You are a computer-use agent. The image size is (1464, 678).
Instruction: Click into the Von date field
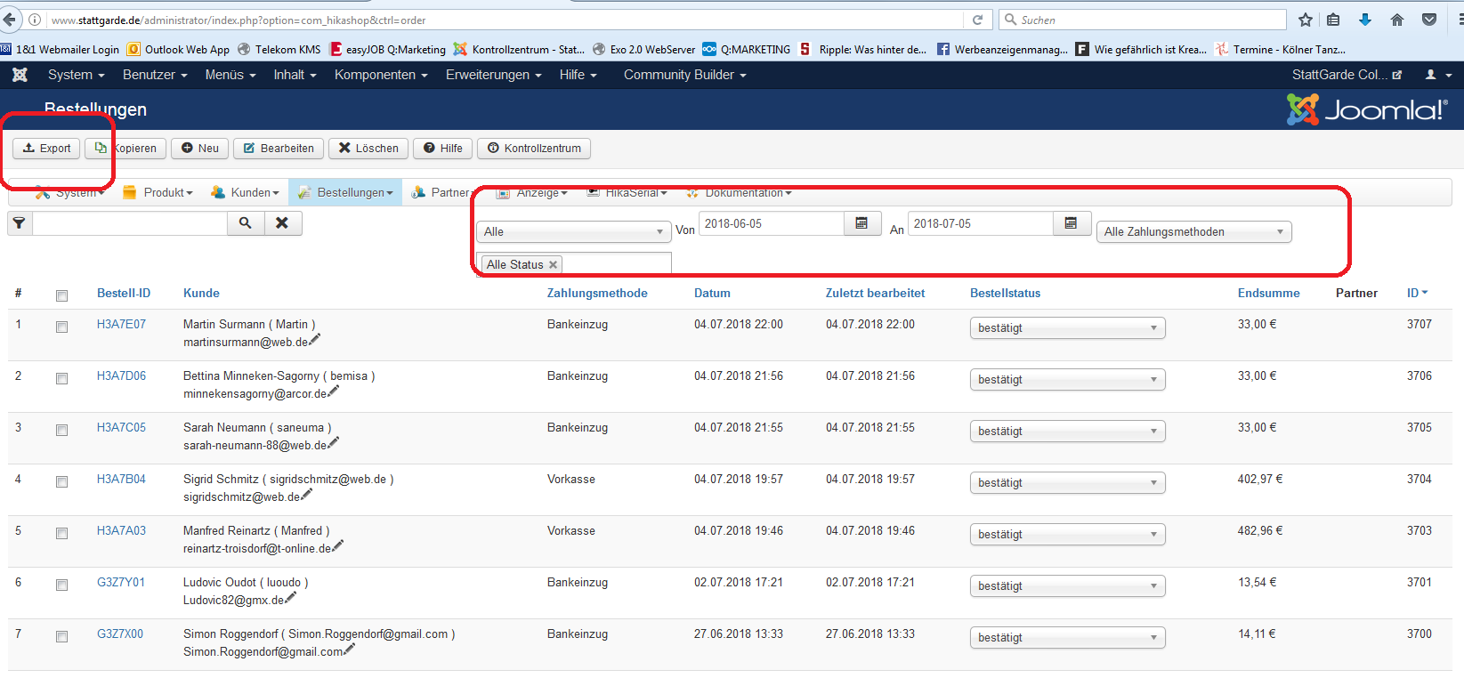click(772, 223)
